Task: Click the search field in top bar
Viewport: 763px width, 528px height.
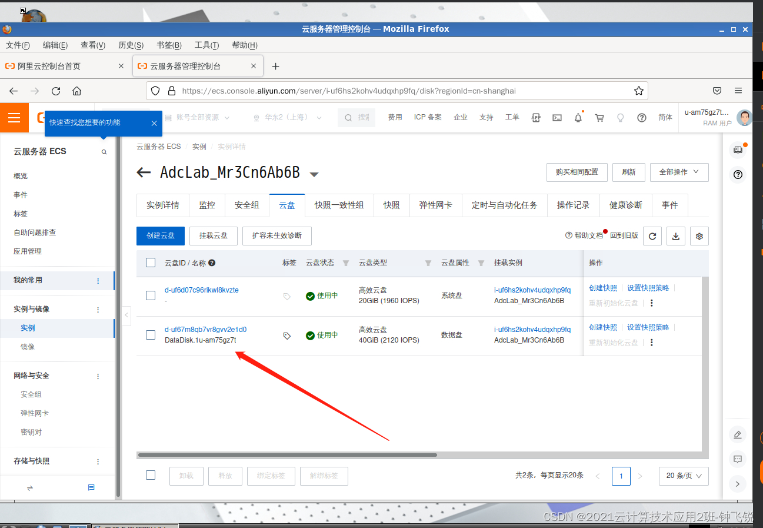Action: point(357,118)
